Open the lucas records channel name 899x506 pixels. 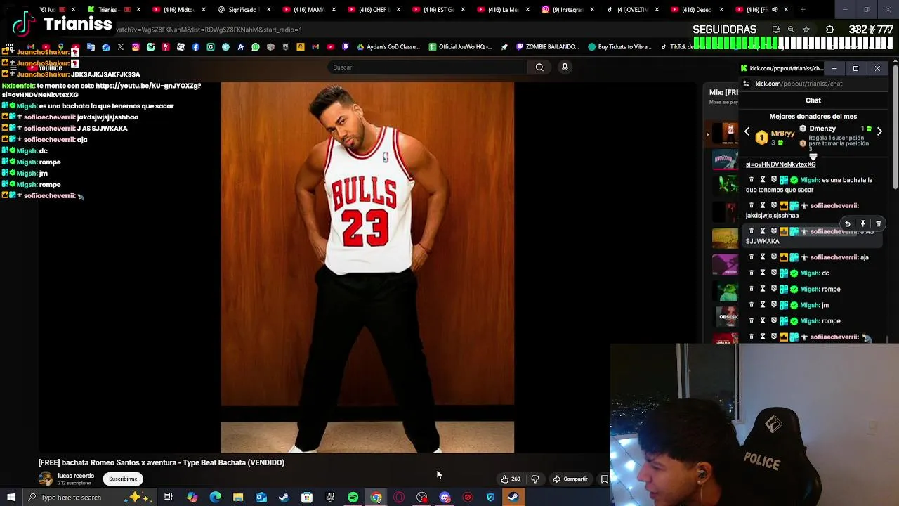[x=76, y=476]
